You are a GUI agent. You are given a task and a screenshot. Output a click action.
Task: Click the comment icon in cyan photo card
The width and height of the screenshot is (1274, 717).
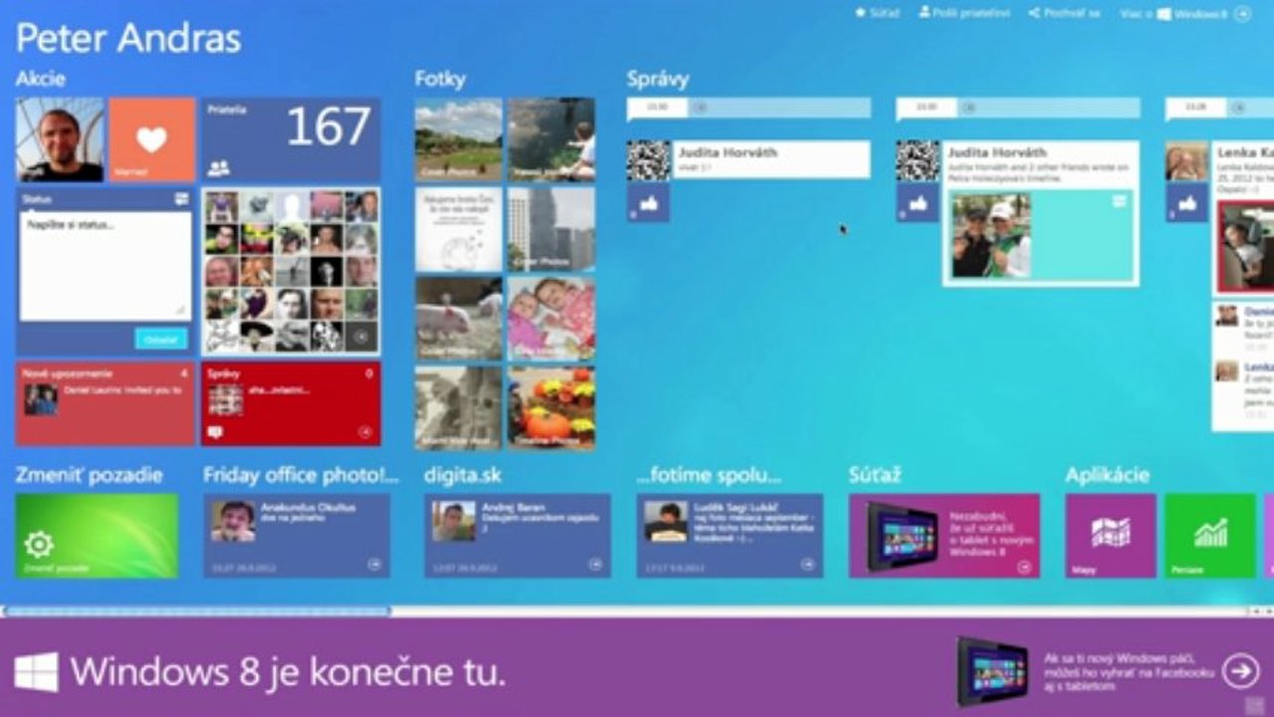tap(1120, 201)
